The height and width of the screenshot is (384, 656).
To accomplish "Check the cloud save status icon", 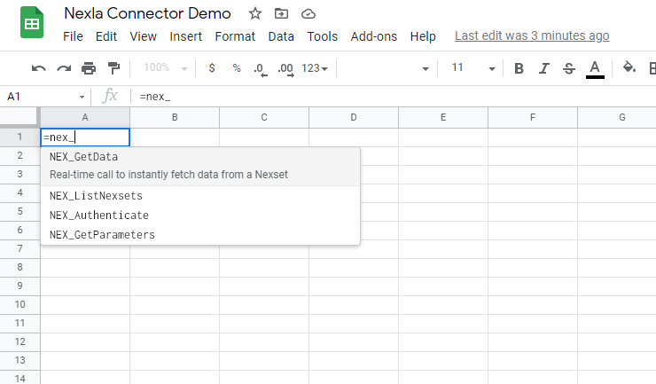I will [308, 14].
